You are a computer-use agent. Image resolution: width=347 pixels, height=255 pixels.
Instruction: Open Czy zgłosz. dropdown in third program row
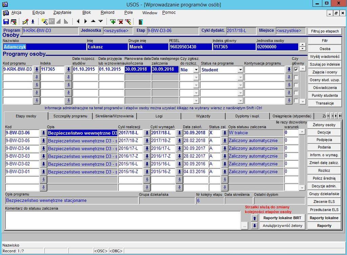coord(196,85)
